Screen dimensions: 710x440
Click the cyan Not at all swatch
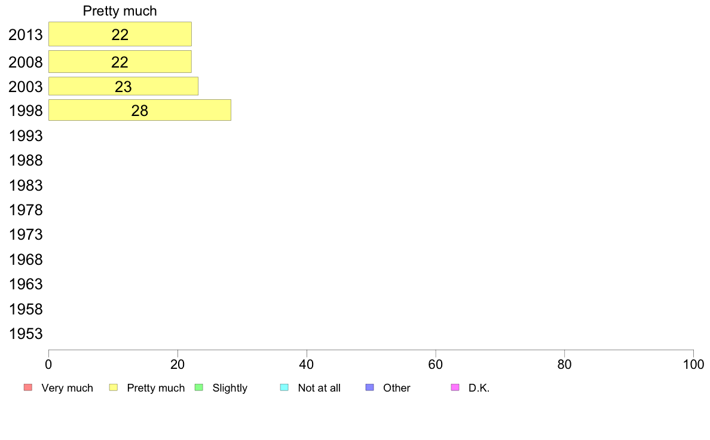(x=284, y=387)
